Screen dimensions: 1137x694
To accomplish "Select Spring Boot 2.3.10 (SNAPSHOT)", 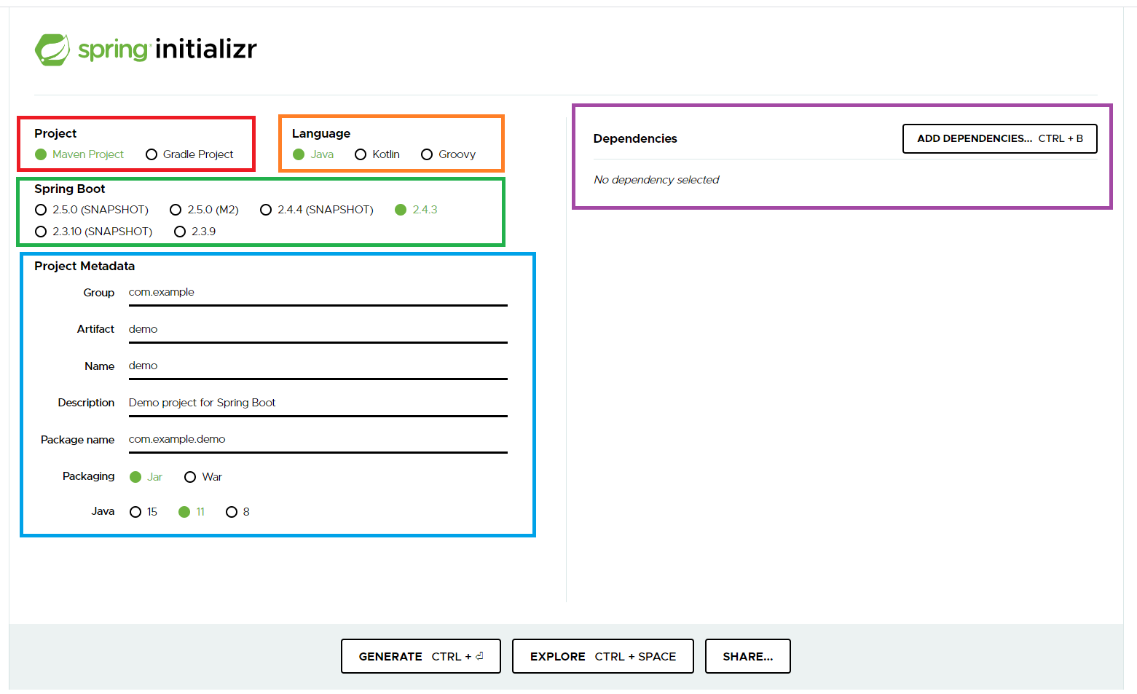I will (94, 232).
